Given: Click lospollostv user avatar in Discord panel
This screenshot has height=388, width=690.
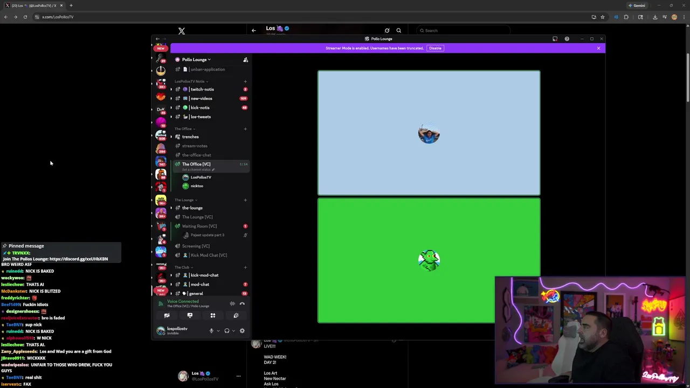Looking at the screenshot, I should click(161, 331).
